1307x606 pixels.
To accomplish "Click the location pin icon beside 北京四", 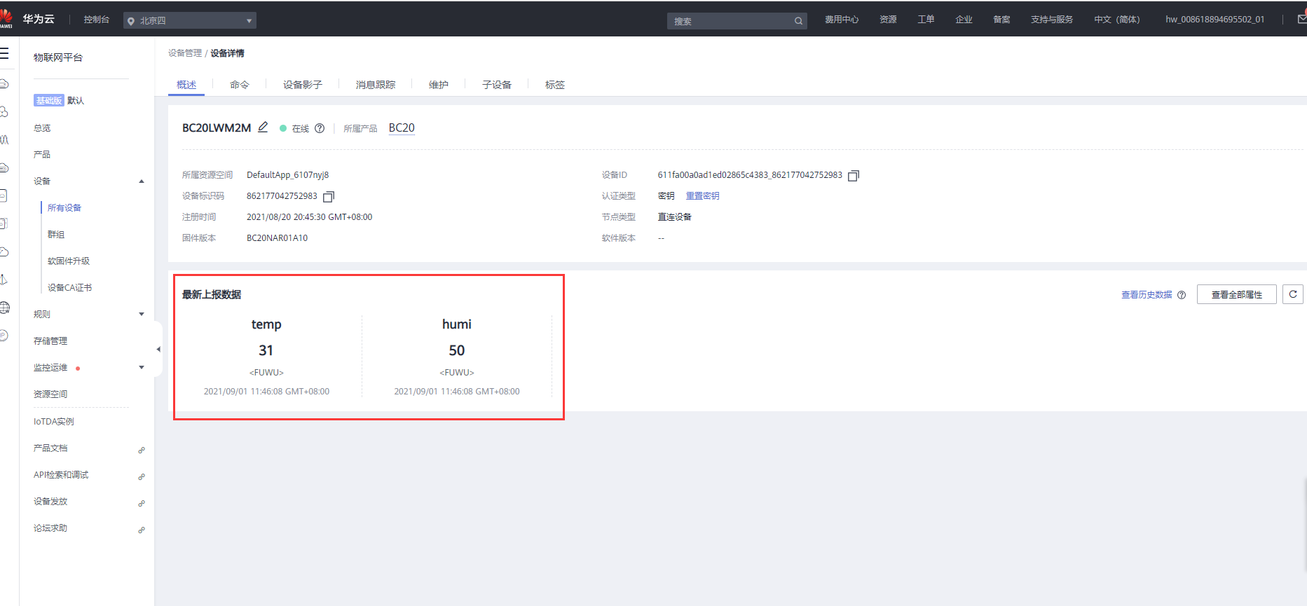I will [130, 22].
